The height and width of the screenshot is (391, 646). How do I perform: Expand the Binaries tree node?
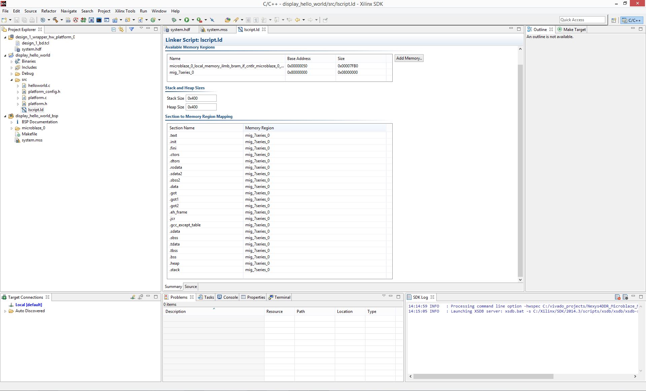(x=11, y=62)
